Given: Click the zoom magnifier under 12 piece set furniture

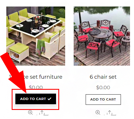Looking at the screenshot, I should tap(30, 113).
